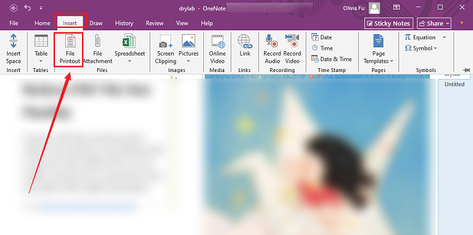Viewport: 473px width, 235px height.
Task: Click the File Printout button
Action: [69, 49]
